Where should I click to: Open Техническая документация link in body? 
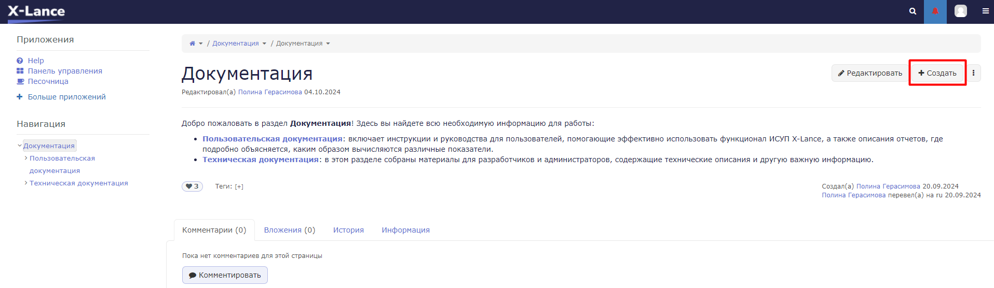pos(261,160)
